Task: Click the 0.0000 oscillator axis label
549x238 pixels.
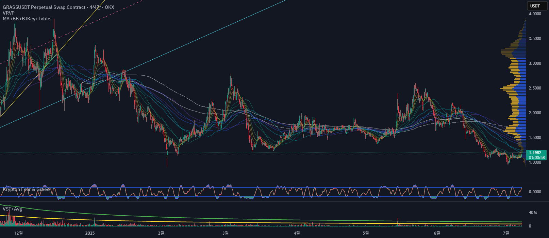Action: [x=535, y=192]
